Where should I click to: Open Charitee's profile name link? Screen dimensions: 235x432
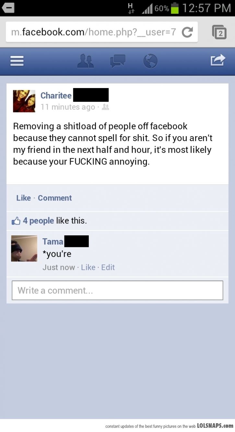pyautogui.click(x=56, y=96)
